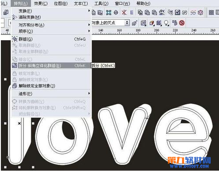219x172 pixels.
Task: Expand the 对齐和分布(A) submenu
Action: (x=51, y=25)
